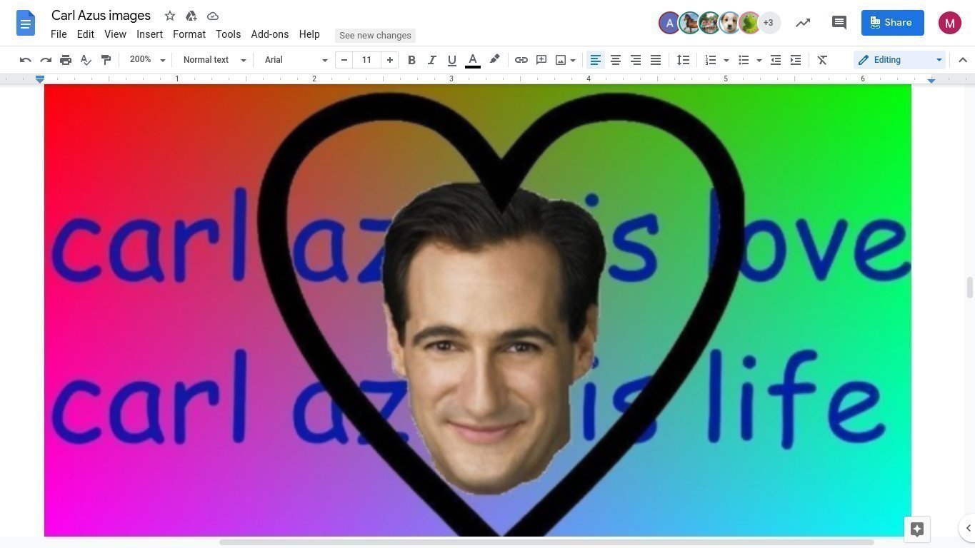975x548 pixels.
Task: Move document with the Drive folder icon
Action: [x=191, y=16]
